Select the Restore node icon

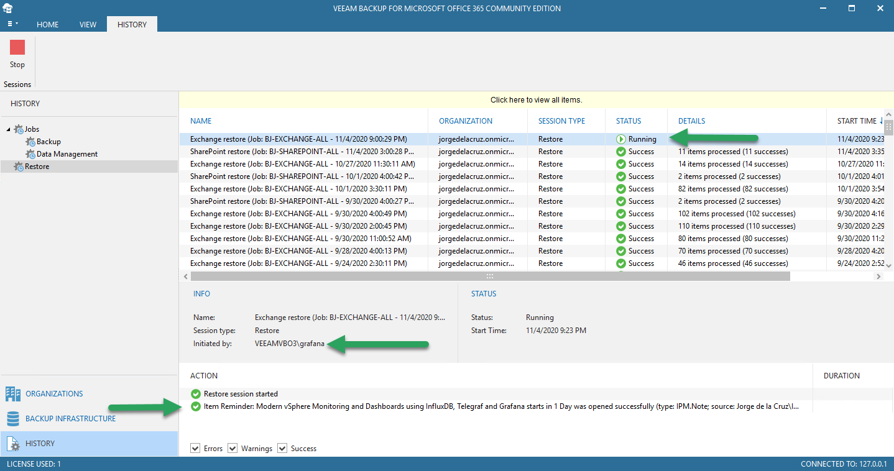[19, 167]
